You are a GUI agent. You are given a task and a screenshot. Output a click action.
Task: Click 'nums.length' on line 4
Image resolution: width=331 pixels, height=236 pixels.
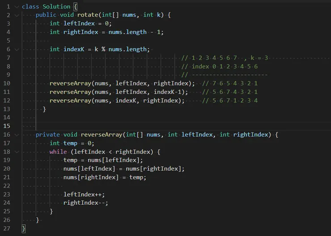click(x=127, y=32)
